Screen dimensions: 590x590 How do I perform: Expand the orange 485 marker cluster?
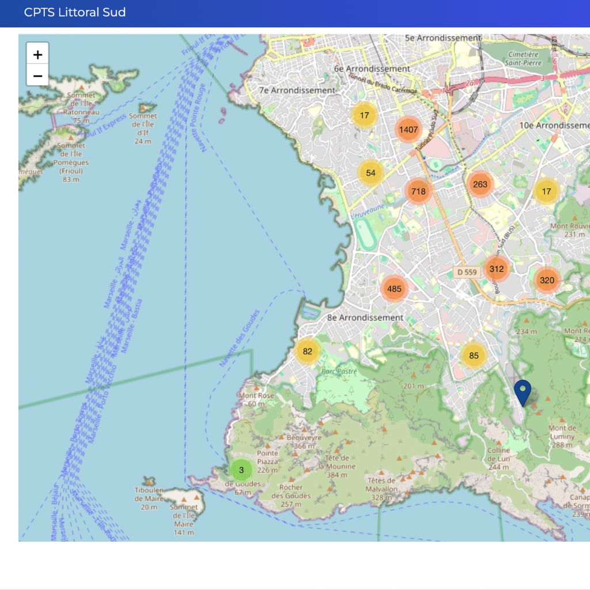394,289
